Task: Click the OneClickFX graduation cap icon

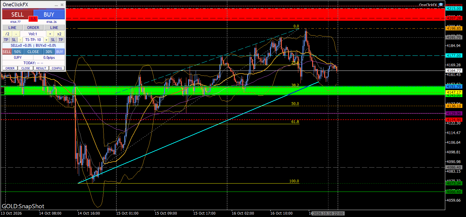Action: (x=441, y=5)
